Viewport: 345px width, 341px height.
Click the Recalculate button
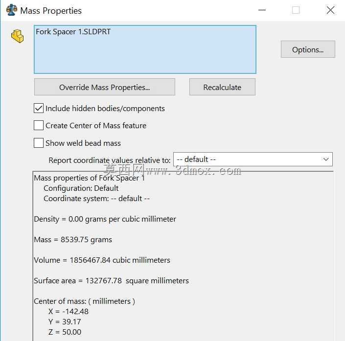pyautogui.click(x=222, y=87)
